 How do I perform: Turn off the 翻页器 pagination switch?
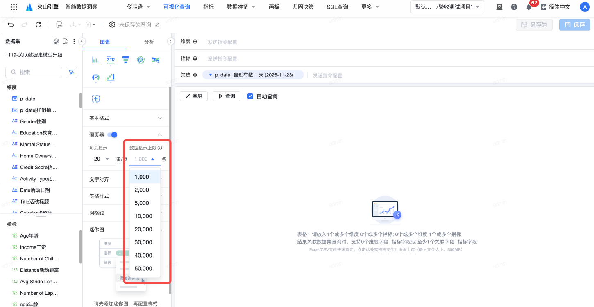click(x=112, y=135)
